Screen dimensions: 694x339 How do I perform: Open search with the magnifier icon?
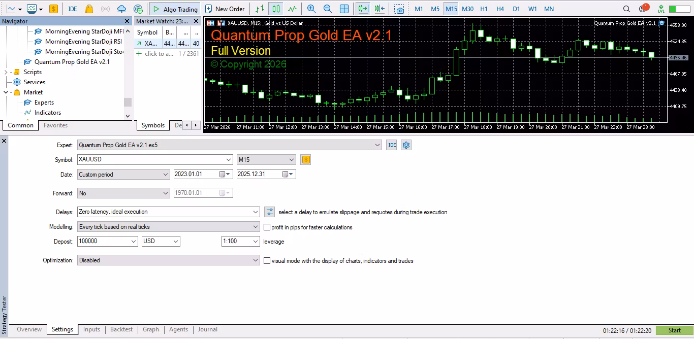pos(626,9)
